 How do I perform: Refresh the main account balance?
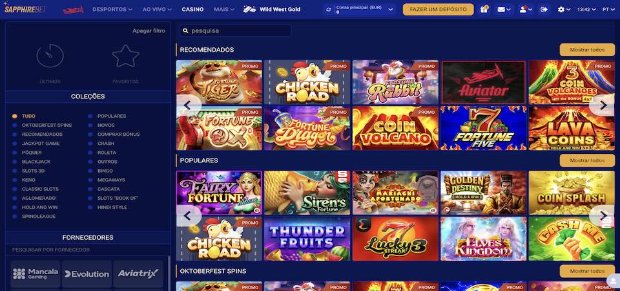click(328, 10)
